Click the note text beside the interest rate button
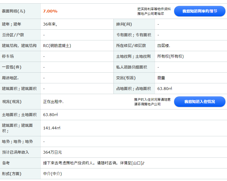Screen dimensions: 227x181 (x=154, y=11)
